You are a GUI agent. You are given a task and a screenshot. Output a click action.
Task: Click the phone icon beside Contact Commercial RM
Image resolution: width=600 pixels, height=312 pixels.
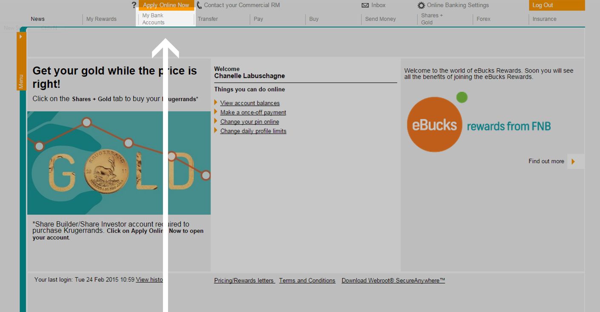coord(199,5)
